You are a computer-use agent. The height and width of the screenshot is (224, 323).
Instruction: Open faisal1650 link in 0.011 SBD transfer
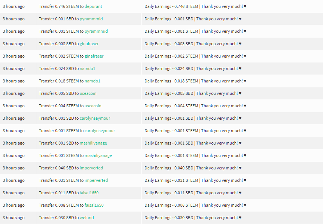89,193
